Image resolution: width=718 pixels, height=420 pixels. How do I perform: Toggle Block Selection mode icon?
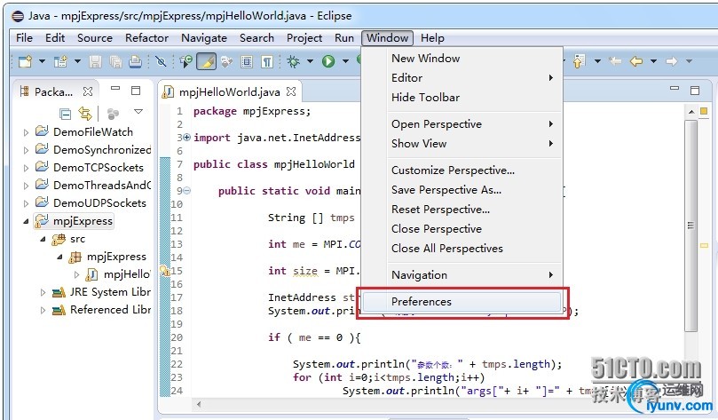[247, 61]
